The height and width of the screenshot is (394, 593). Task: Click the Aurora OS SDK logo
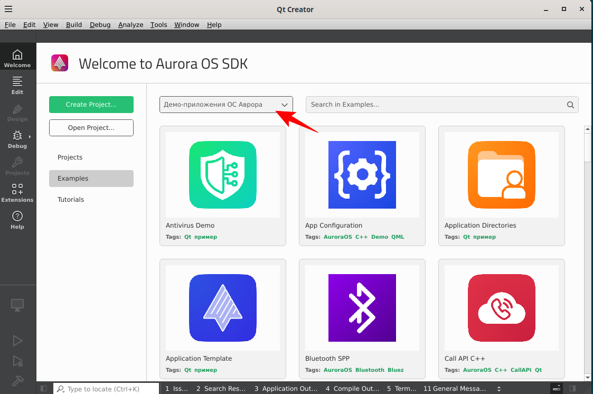coord(60,63)
